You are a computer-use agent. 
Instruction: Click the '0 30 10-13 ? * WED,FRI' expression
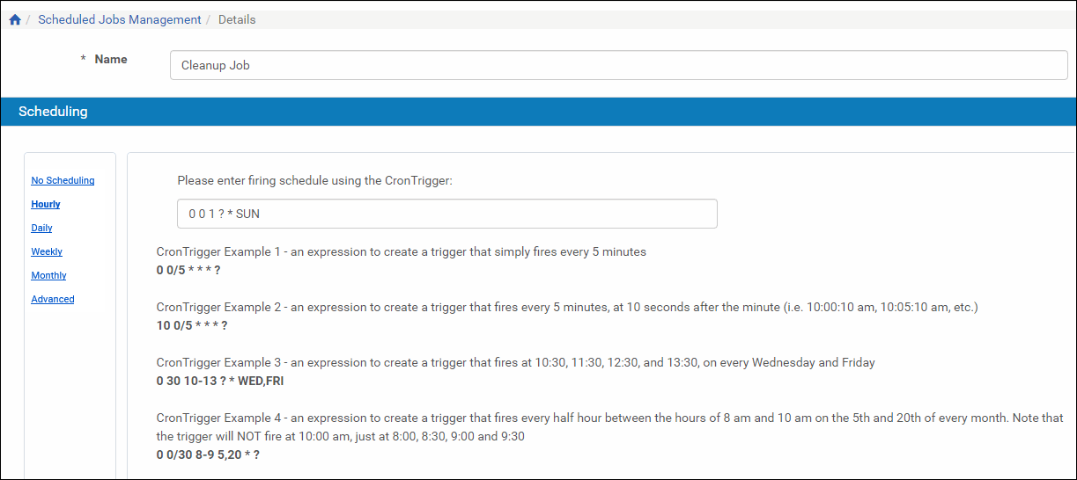tap(220, 381)
